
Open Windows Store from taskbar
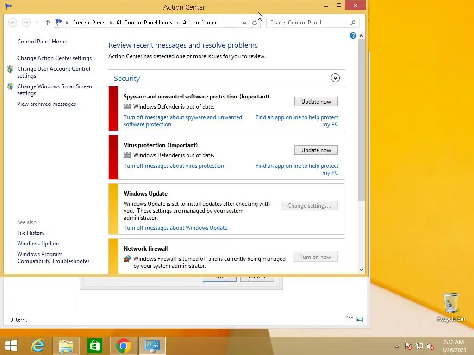[x=94, y=346]
